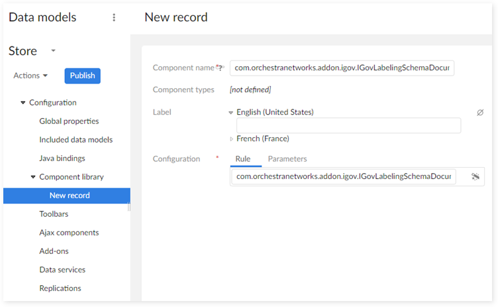This screenshot has width=498, height=307.
Task: Click the English label text field
Action: [348, 126]
